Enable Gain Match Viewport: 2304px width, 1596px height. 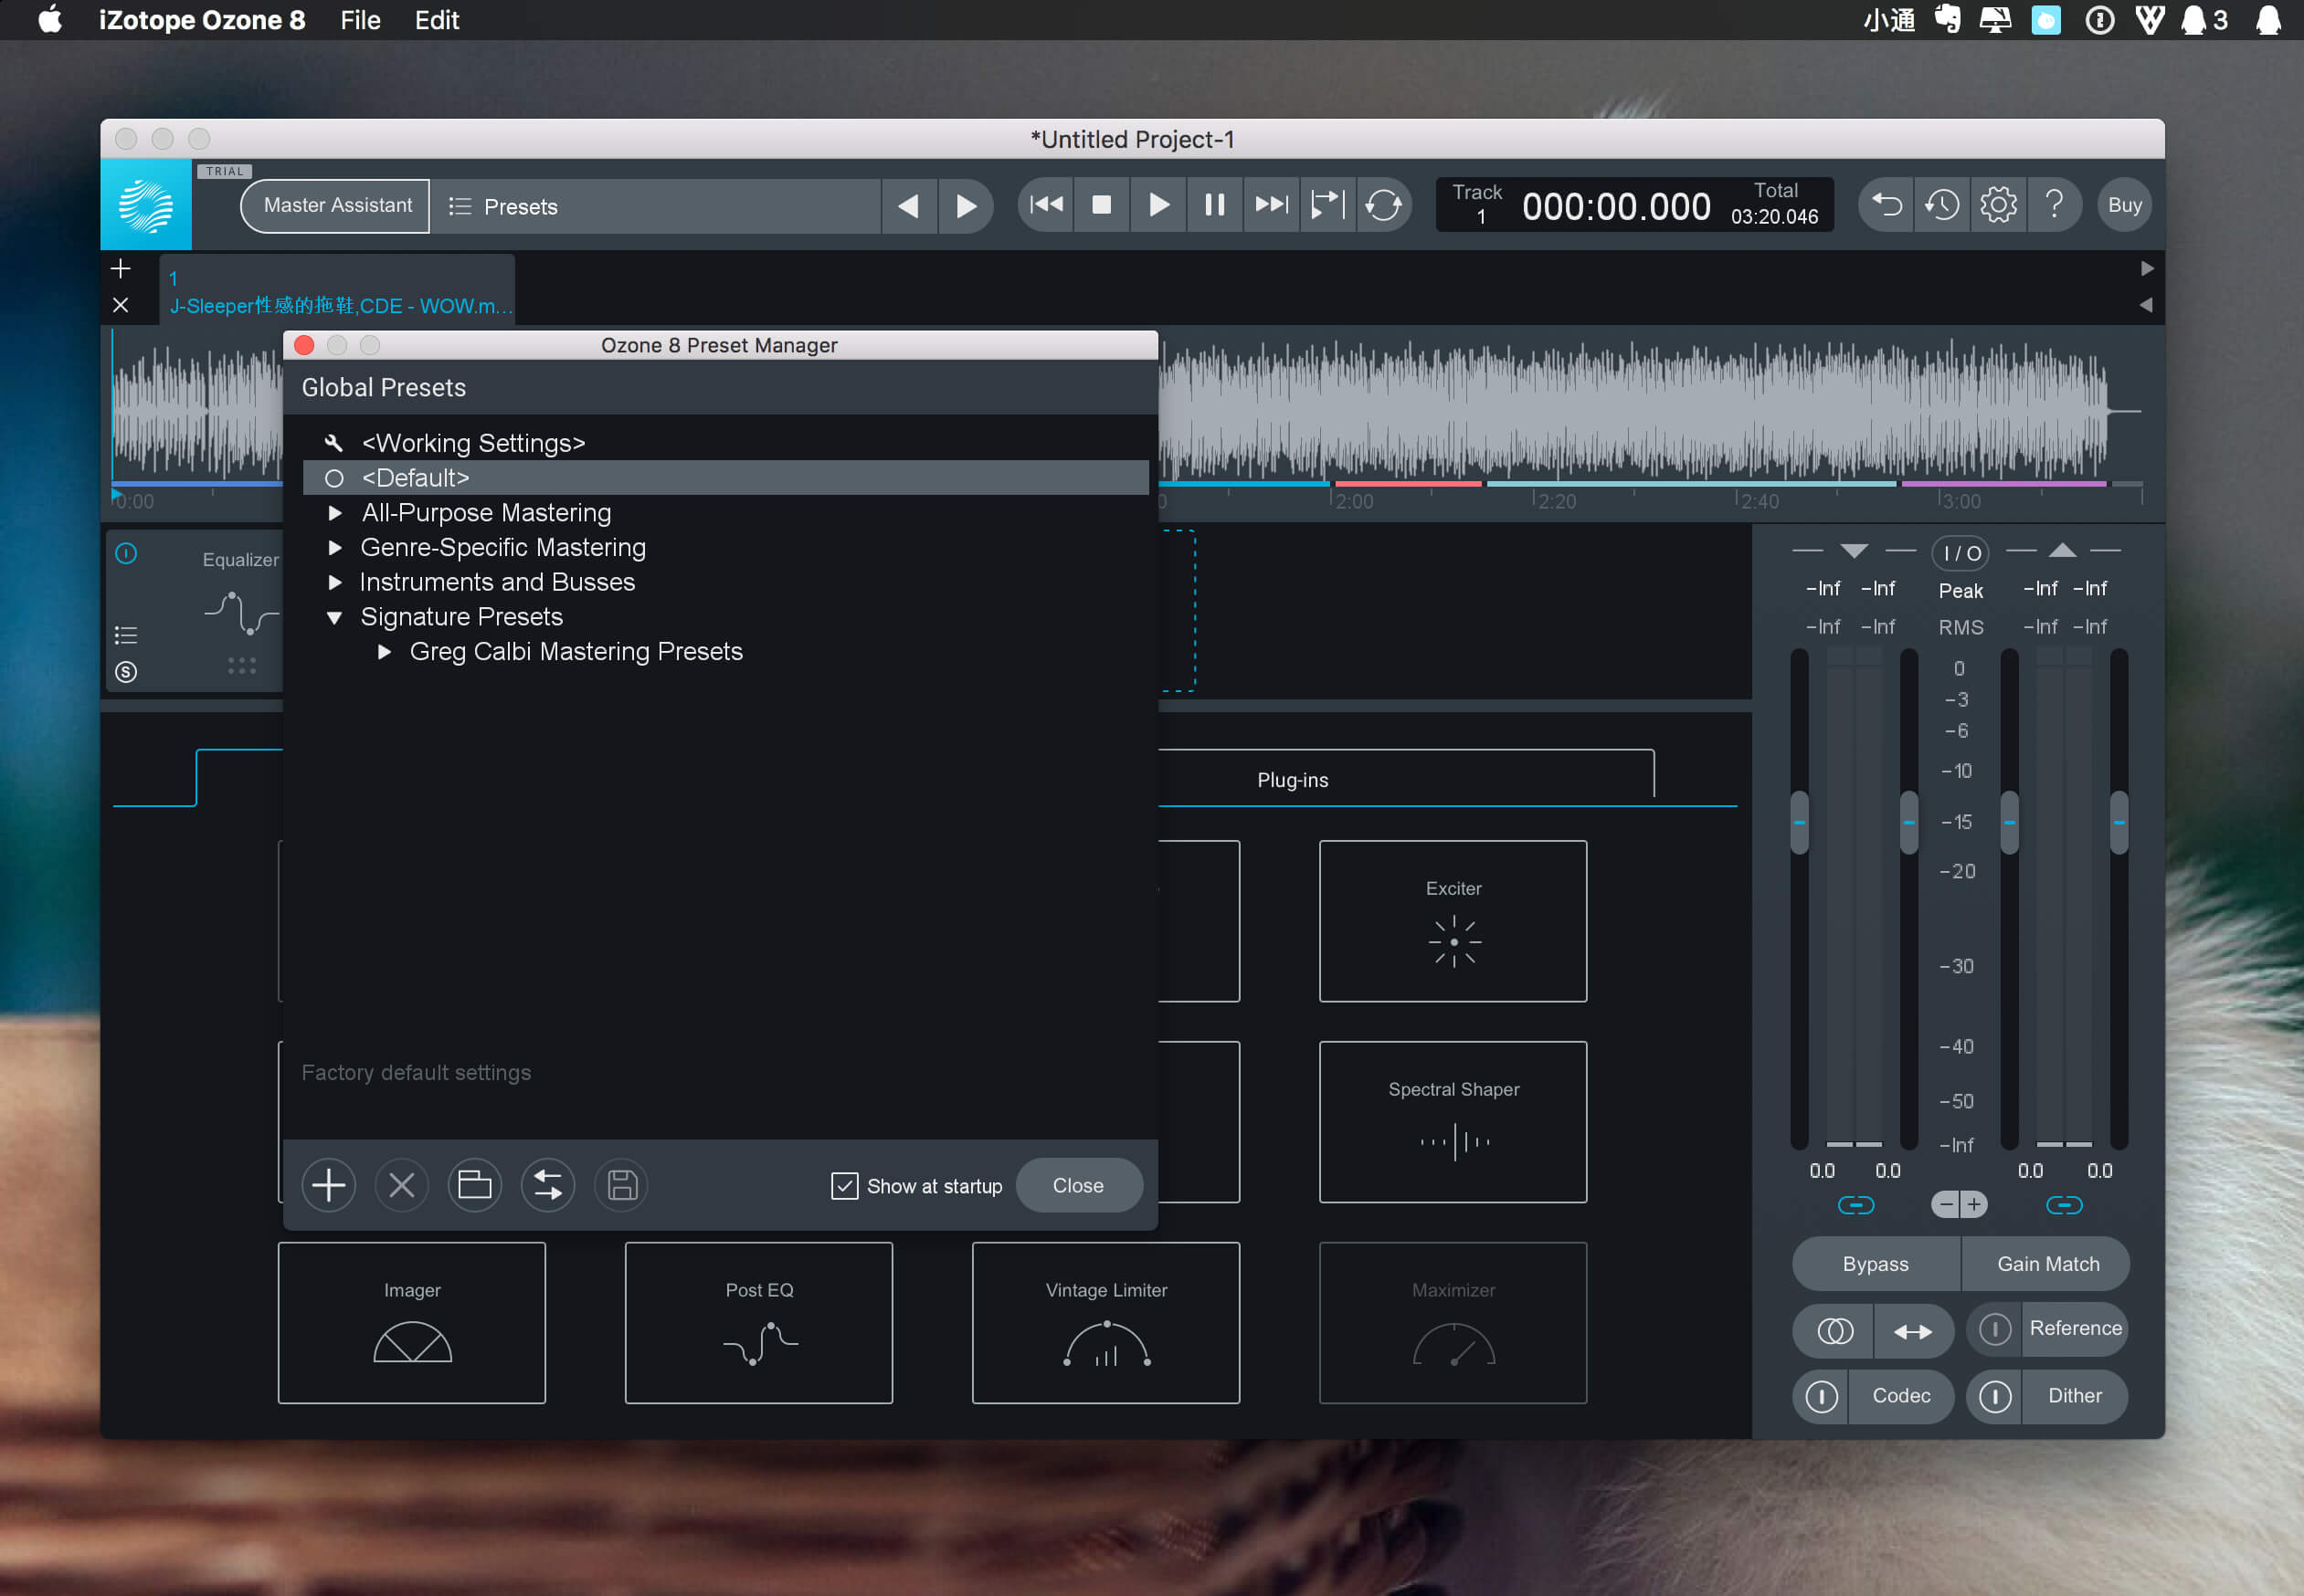pyautogui.click(x=2047, y=1264)
